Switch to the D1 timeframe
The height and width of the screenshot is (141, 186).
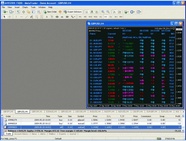111,17
